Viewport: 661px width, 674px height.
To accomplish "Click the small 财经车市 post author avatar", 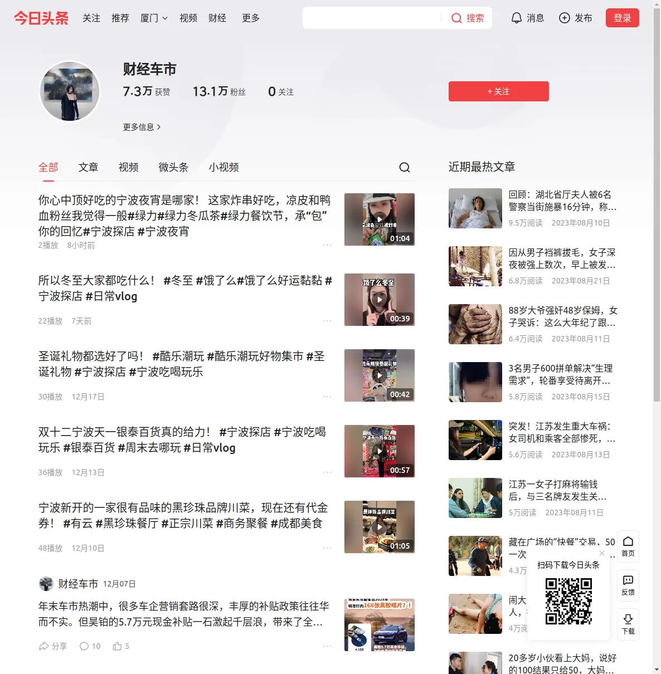I will tap(46, 584).
